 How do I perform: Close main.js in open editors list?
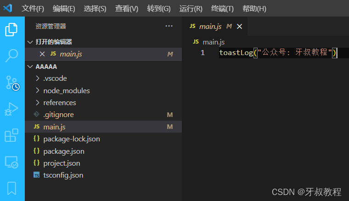pos(42,54)
